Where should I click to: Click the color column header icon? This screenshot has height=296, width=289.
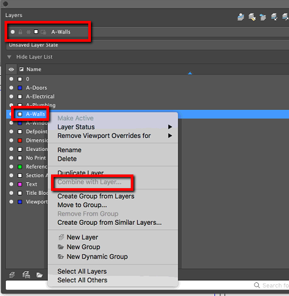pyautogui.click(x=22, y=69)
